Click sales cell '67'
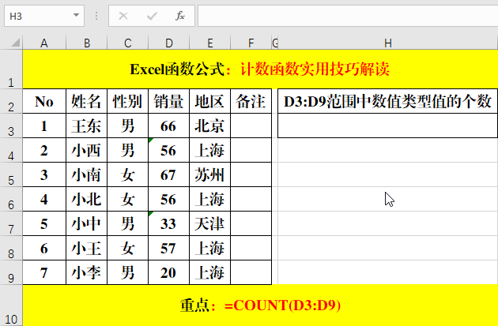 point(168,174)
